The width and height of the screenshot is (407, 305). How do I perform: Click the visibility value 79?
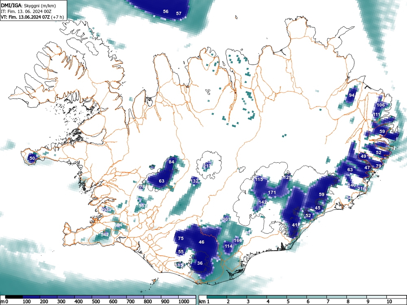point(379,166)
